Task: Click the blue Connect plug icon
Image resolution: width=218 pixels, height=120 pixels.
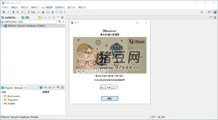Action: tap(13, 12)
